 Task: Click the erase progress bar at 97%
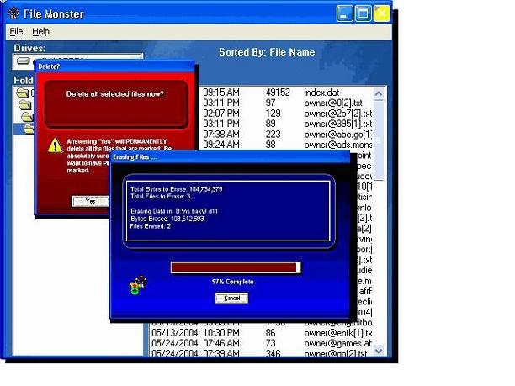point(236,267)
